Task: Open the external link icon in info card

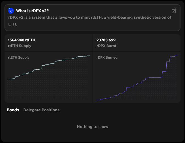Action: click(174, 11)
